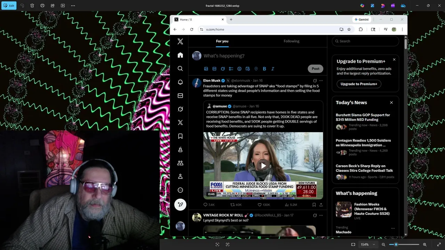The width and height of the screenshot is (445, 250).
Task: Click the print icon in Photos toolbar
Action: pyautogui.click(x=42, y=6)
